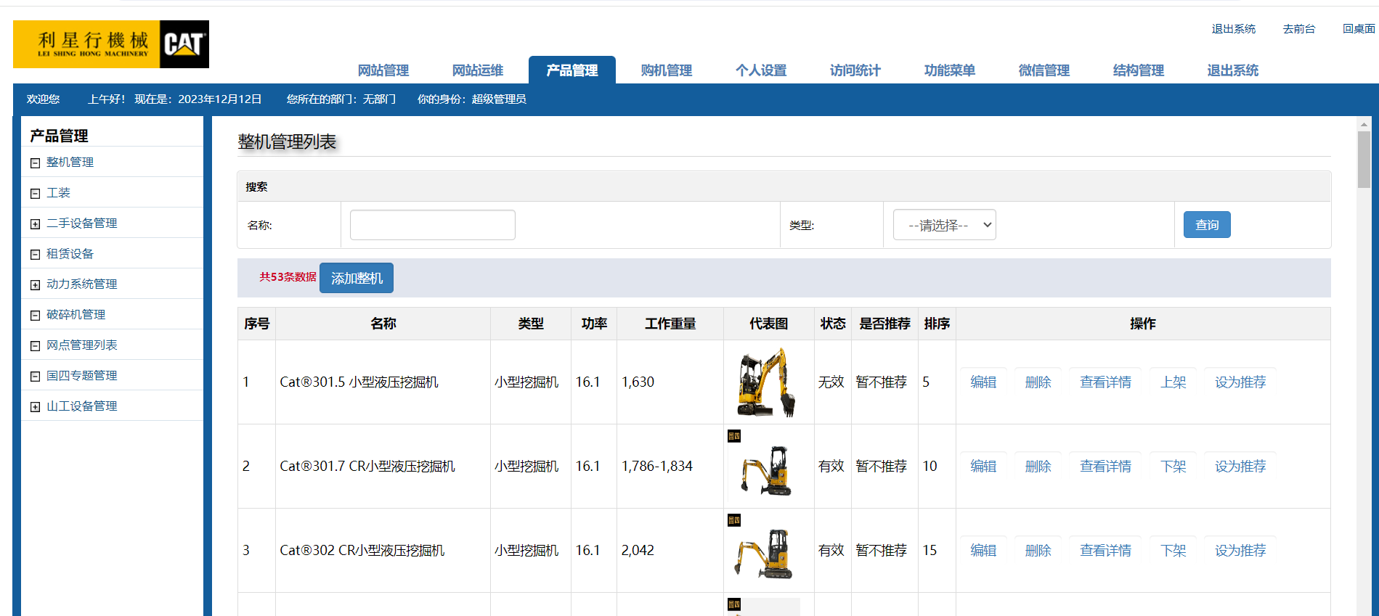Click 删除 for Cat 301.7 CR row
The height and width of the screenshot is (616, 1379).
tap(1038, 466)
